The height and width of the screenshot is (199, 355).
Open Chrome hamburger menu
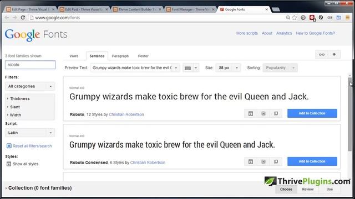[x=348, y=18]
